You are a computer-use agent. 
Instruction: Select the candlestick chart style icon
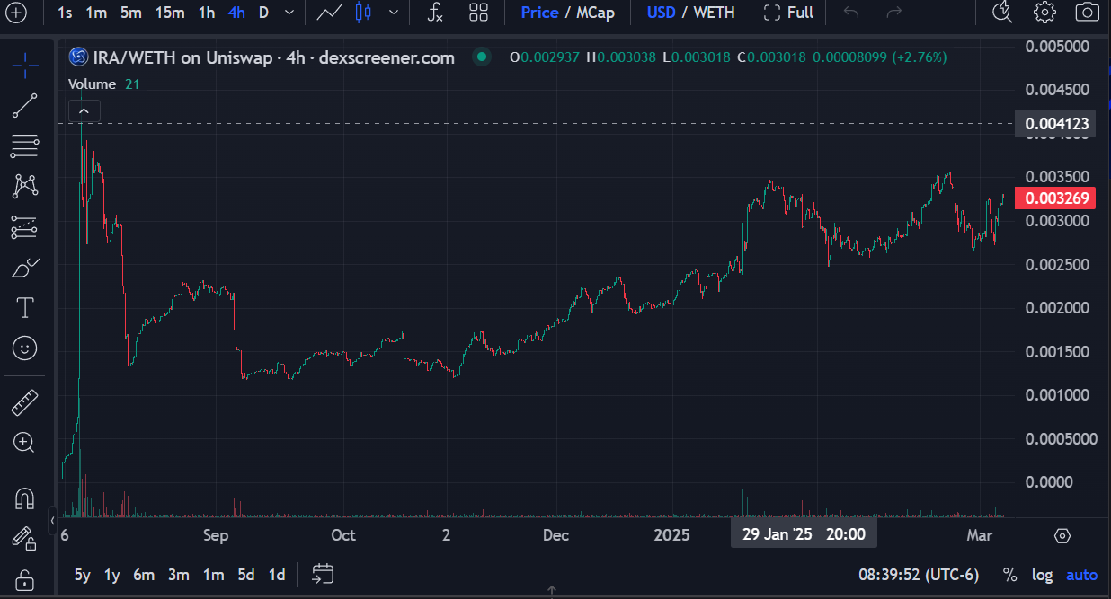click(363, 13)
